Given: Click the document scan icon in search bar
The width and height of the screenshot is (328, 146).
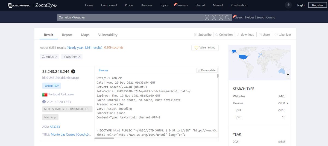Looking at the screenshot, I should 214,17.
